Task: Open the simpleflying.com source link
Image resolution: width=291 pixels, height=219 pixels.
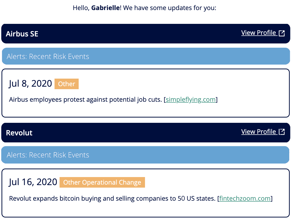Action: 191,99
